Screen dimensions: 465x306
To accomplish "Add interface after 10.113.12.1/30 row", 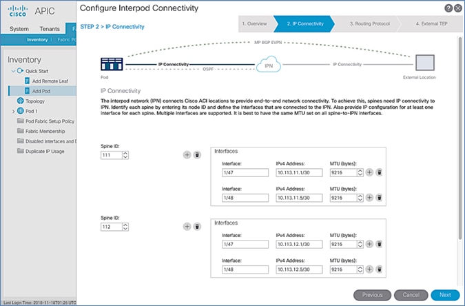I will tap(369, 244).
